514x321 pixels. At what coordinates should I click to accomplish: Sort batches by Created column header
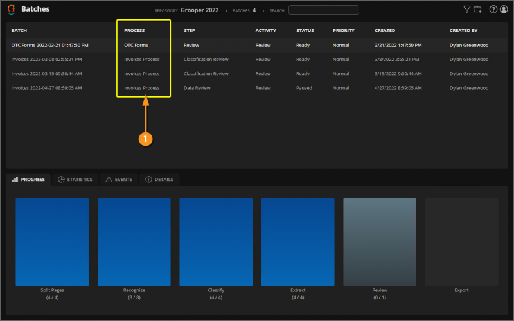point(385,31)
